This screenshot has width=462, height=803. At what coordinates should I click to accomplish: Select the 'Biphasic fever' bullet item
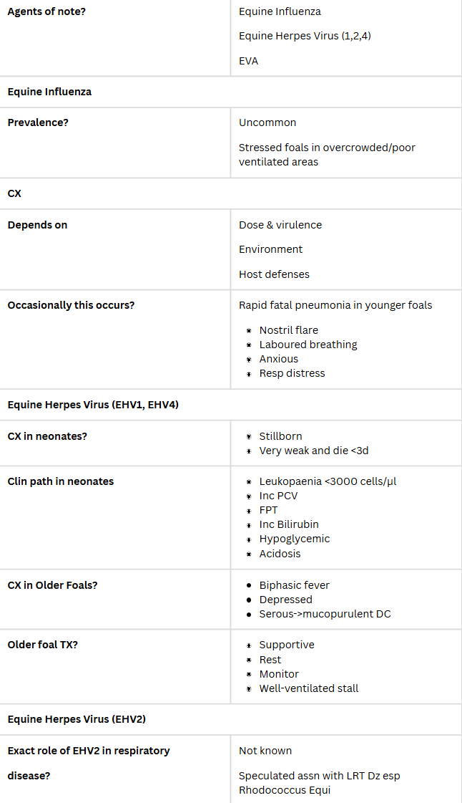pos(295,585)
